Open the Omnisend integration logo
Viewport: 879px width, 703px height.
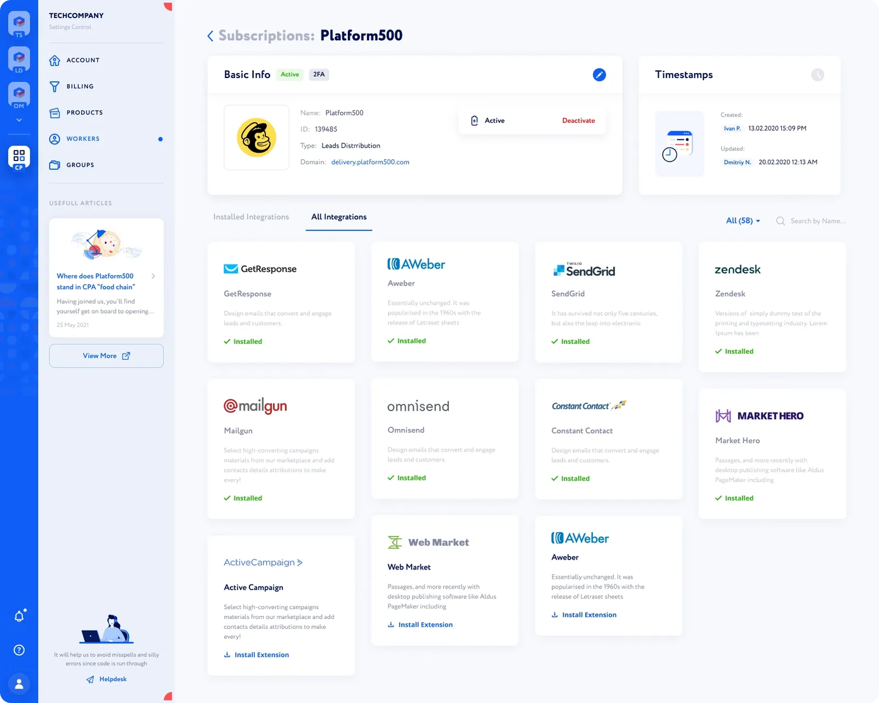[418, 406]
